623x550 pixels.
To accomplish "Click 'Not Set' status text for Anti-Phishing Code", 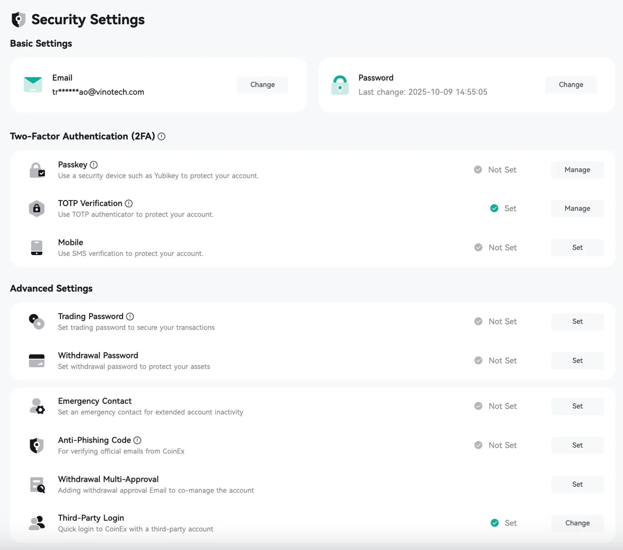I will pos(503,445).
